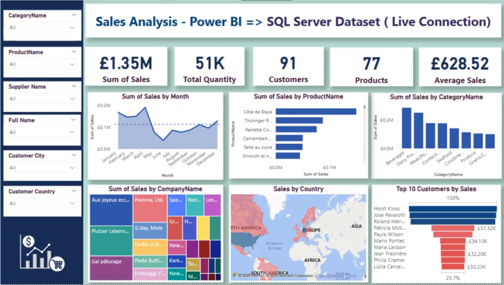Open the Customer Country All dropdown

pos(42,203)
